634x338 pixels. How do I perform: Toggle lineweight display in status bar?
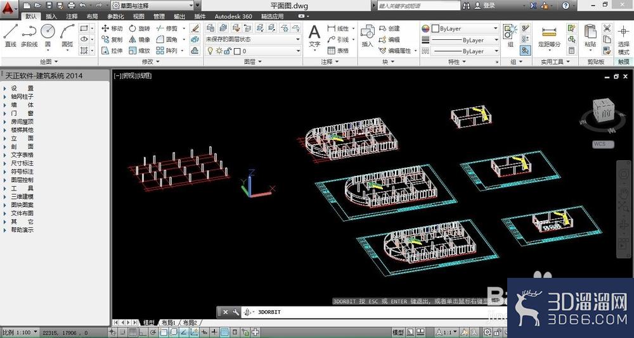pyautogui.click(x=215, y=332)
